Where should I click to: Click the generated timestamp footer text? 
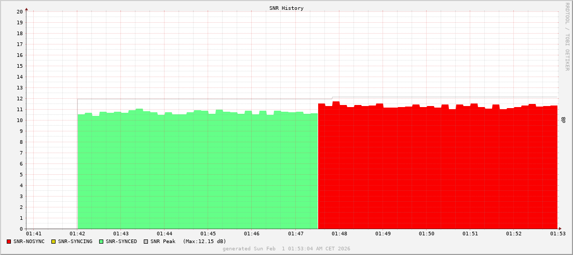click(286, 249)
